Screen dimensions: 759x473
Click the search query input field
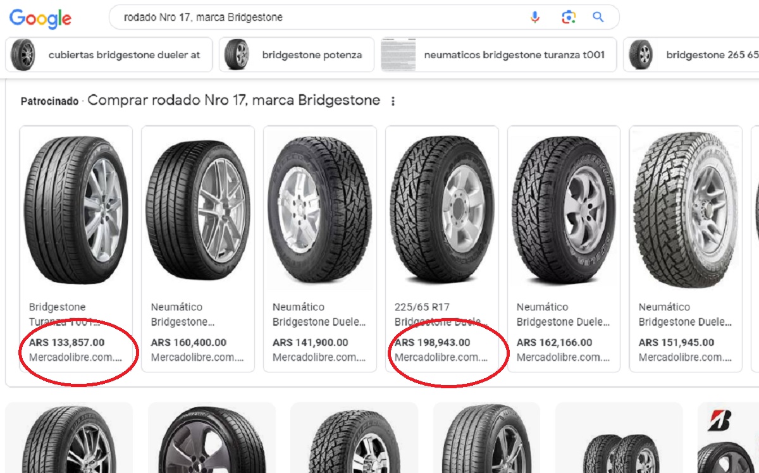tap(316, 17)
